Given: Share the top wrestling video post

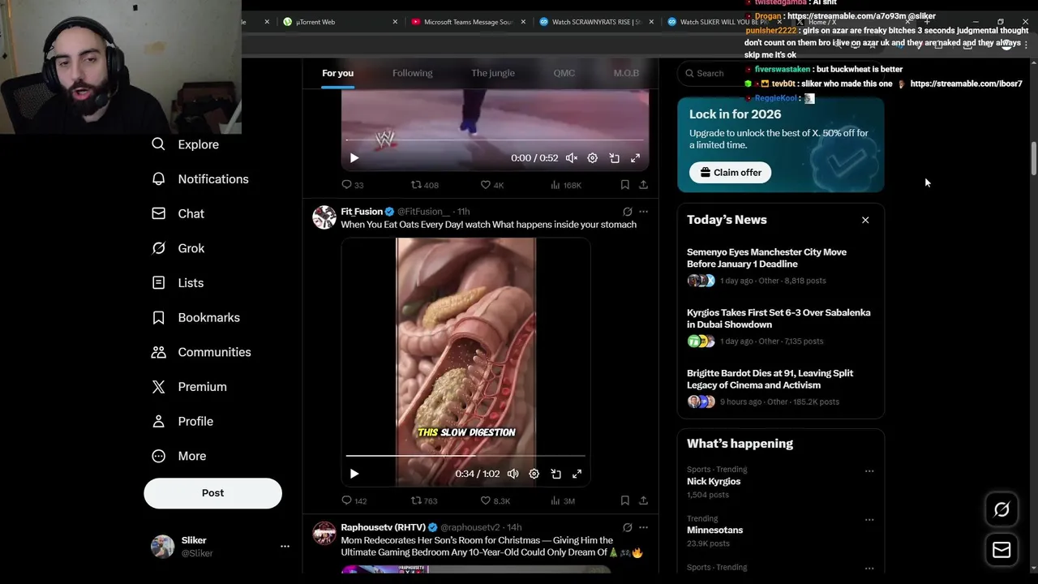Looking at the screenshot, I should [643, 185].
